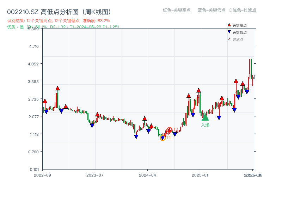Click the blue 关键低点 triangle icon in legend
This screenshot has width=282, height=211.
tap(229, 32)
